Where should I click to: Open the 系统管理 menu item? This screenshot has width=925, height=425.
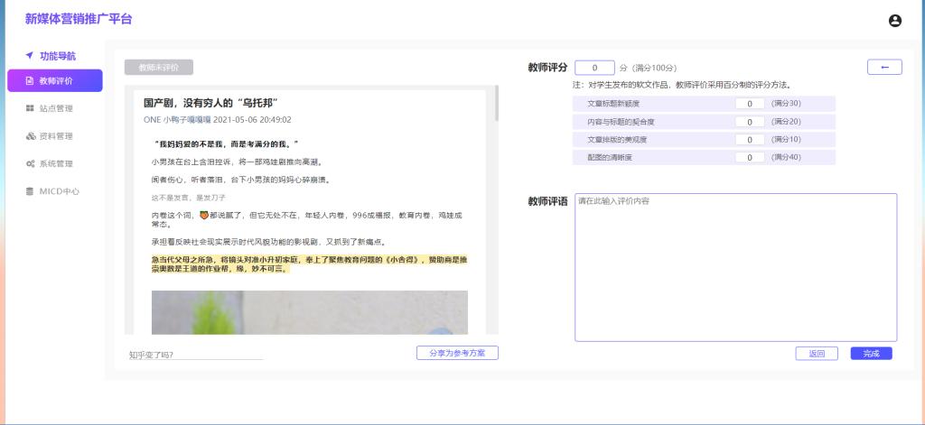pos(55,164)
